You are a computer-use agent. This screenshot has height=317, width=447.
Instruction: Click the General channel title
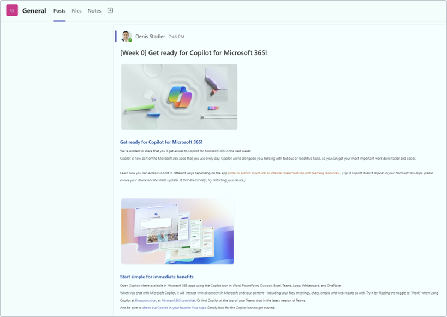(x=34, y=11)
